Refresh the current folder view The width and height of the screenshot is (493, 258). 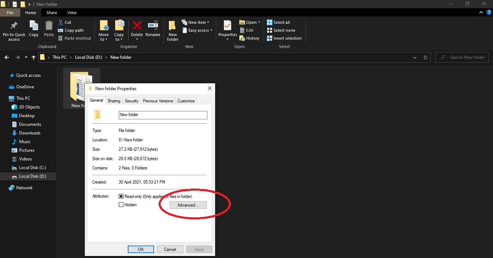(425, 58)
